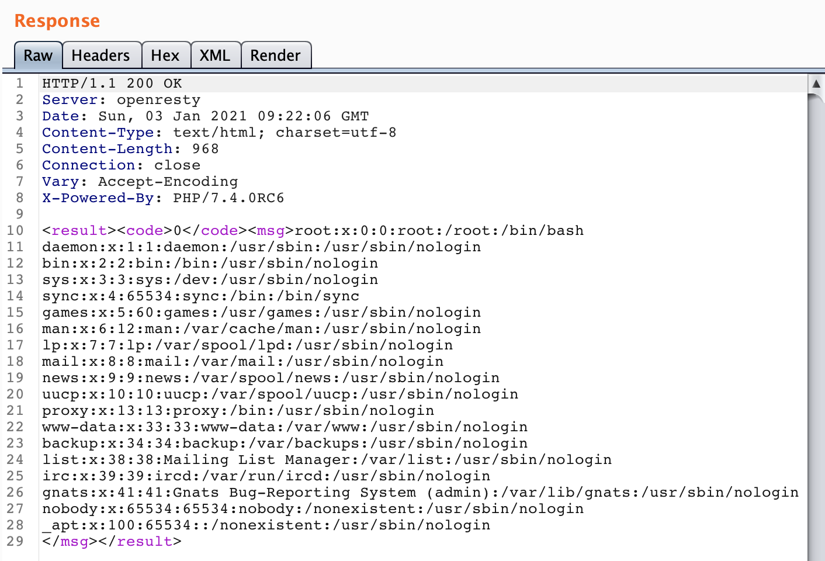This screenshot has width=825, height=561.
Task: Select the Raw response tab
Action: click(x=37, y=56)
